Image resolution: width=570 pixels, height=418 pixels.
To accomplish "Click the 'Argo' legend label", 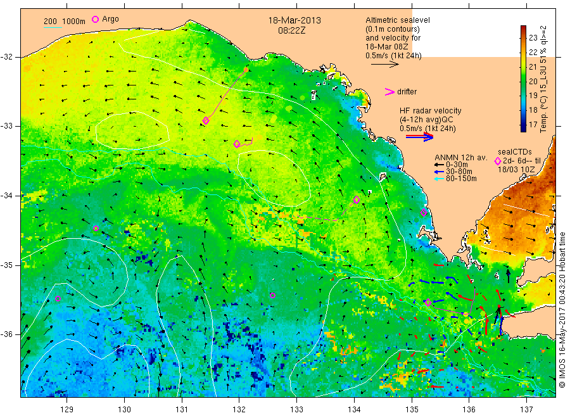I will coord(110,19).
